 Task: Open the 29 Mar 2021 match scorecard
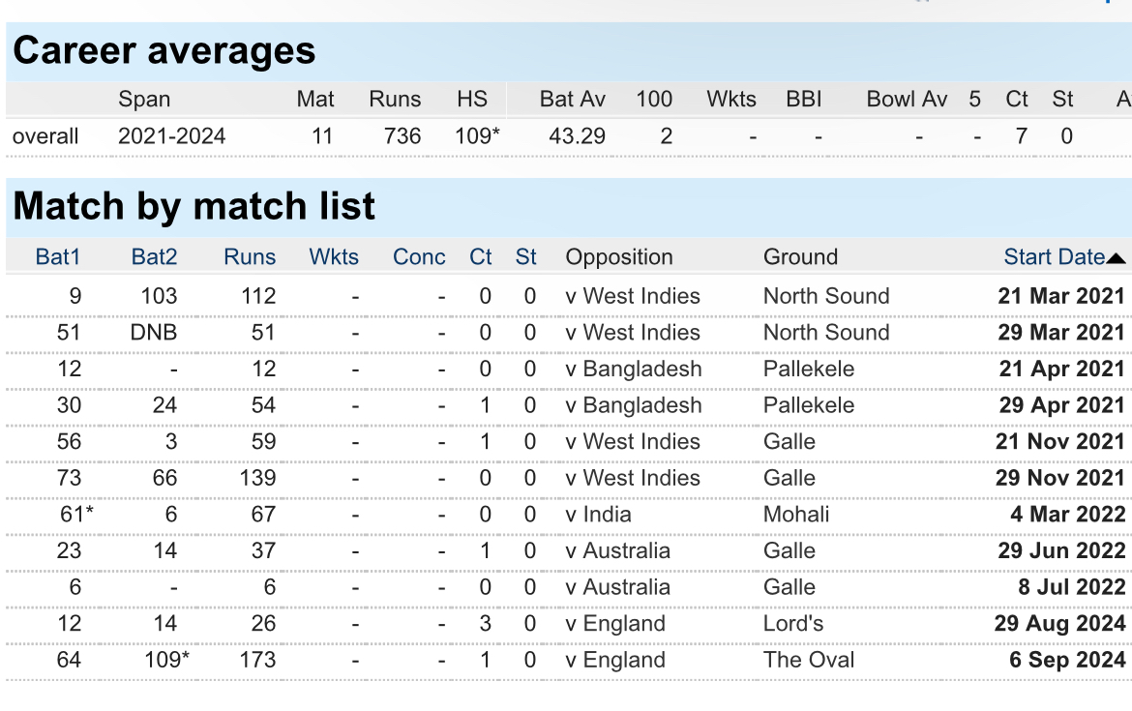coord(1061,332)
